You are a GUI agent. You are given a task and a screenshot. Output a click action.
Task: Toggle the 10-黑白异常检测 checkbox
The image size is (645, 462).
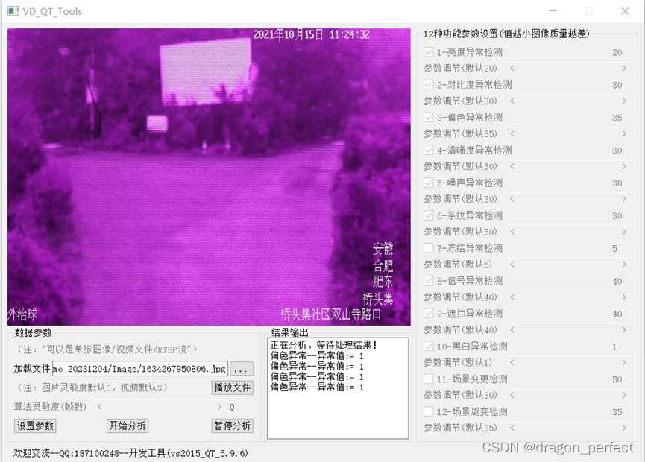tap(428, 346)
